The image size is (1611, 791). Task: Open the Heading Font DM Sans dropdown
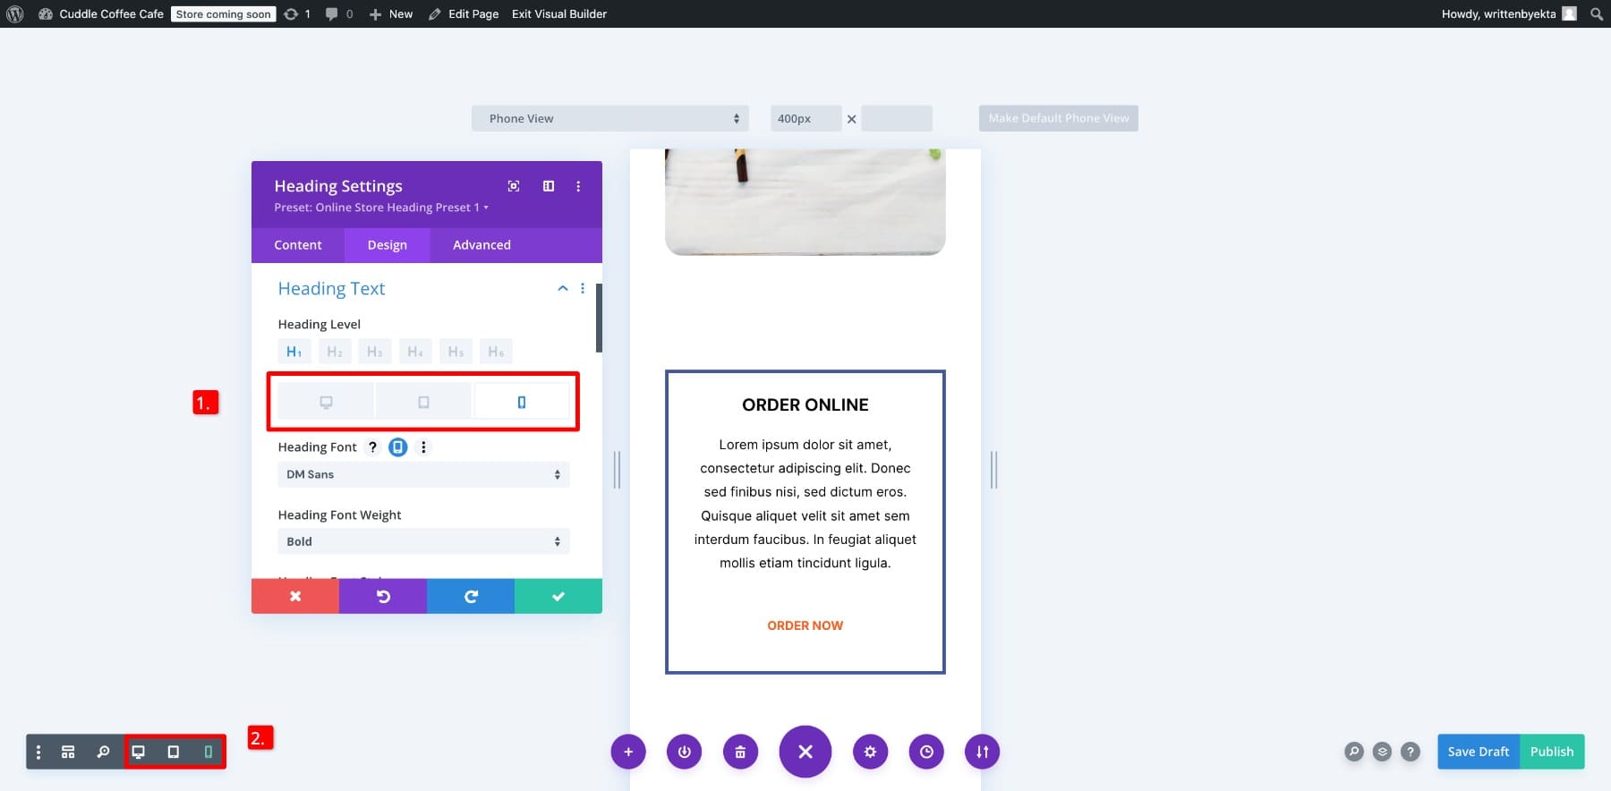(423, 474)
